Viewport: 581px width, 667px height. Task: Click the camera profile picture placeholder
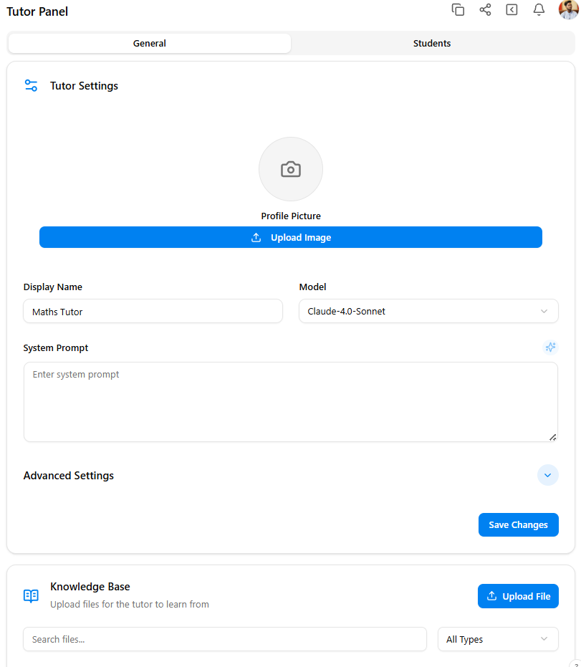pos(290,169)
